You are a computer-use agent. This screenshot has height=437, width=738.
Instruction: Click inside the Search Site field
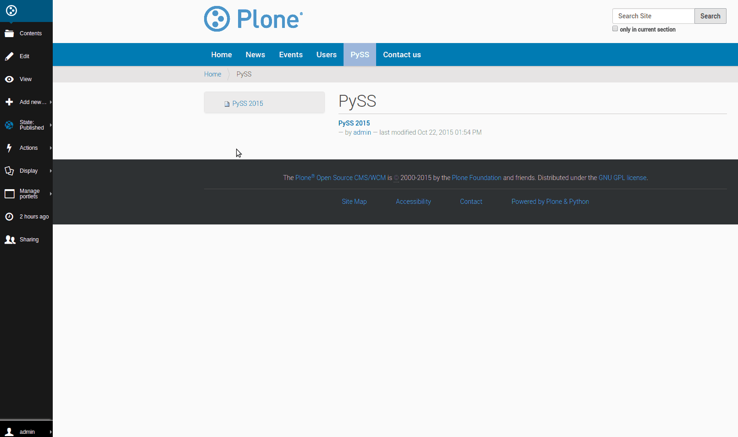tap(653, 16)
